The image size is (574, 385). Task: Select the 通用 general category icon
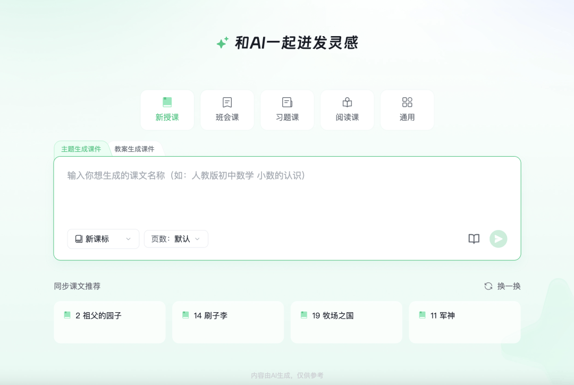click(407, 102)
